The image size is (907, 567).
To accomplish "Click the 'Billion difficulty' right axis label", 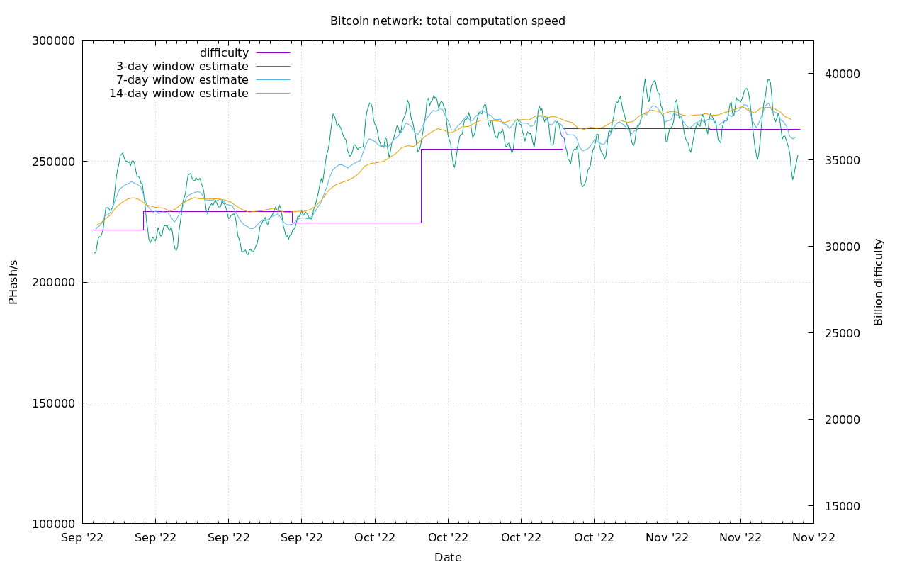I will tap(879, 282).
